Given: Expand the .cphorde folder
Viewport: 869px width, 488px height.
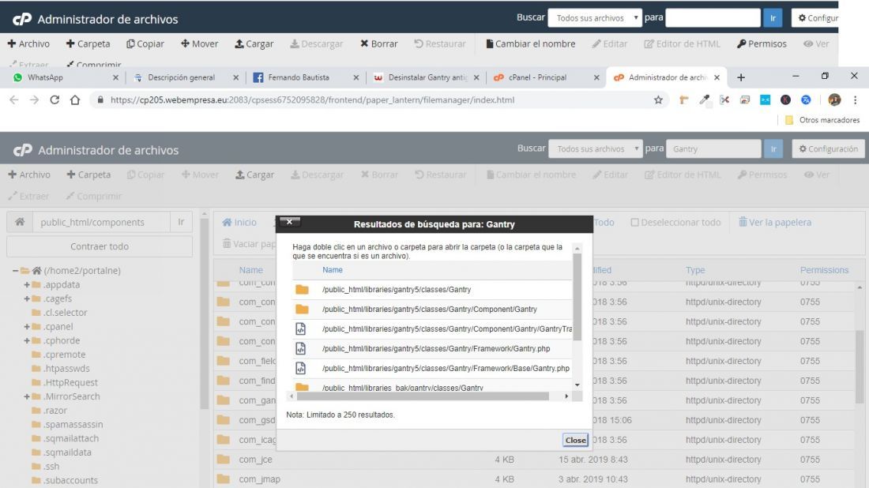Looking at the screenshot, I should pyautogui.click(x=27, y=340).
